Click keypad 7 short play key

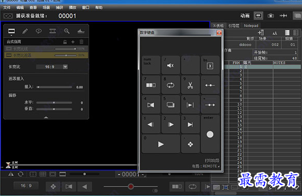(x=151, y=85)
